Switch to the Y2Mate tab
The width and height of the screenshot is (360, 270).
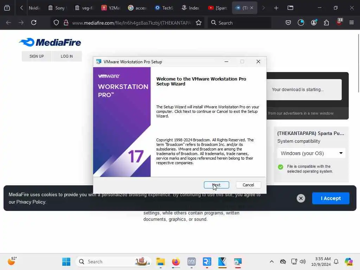pyautogui.click(x=111, y=8)
